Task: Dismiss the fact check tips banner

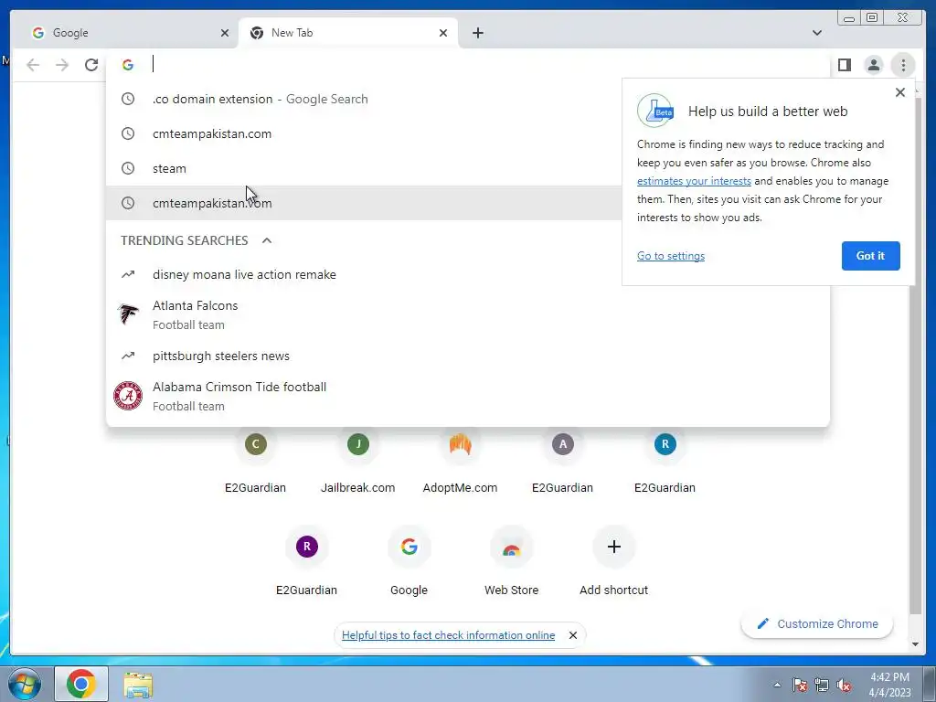Action: pos(573,636)
